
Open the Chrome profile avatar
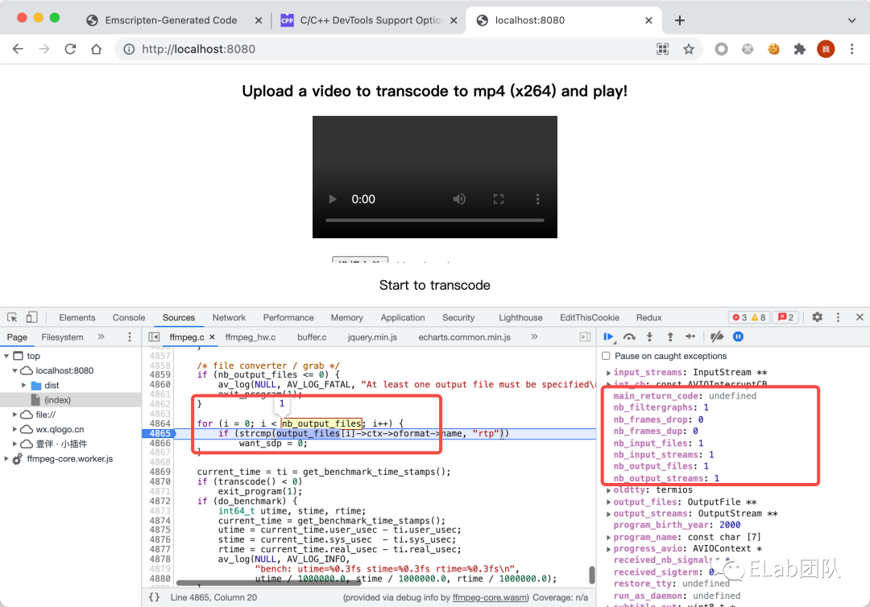[x=826, y=49]
